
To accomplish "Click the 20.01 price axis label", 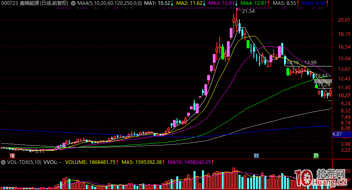I will pyautogui.click(x=344, y=20).
